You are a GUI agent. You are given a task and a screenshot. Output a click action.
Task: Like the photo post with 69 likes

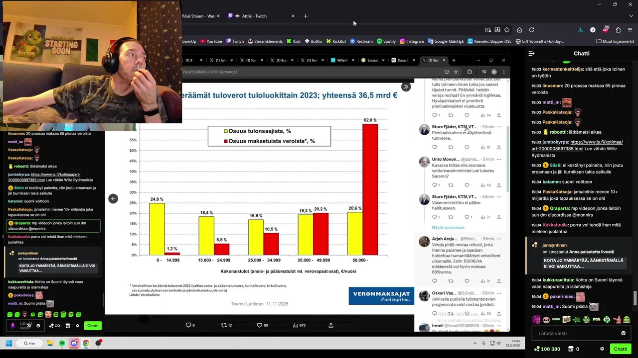pyautogui.click(x=262, y=325)
